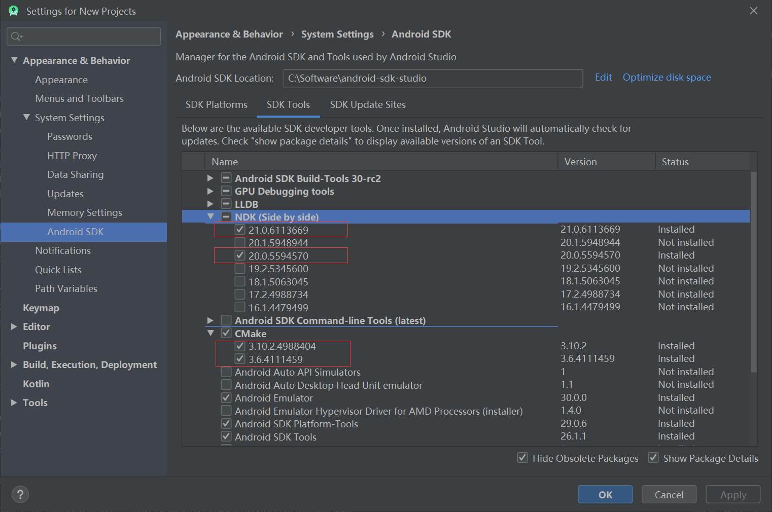
Task: Open the SDK Update Sites tab
Action: (x=367, y=104)
